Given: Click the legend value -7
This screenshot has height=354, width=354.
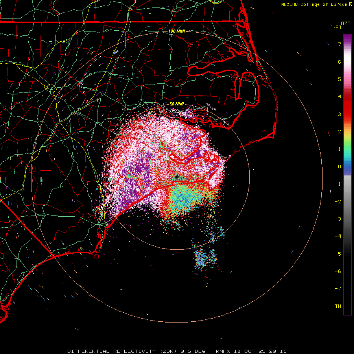Looking at the screenshot, I should 338,289.
